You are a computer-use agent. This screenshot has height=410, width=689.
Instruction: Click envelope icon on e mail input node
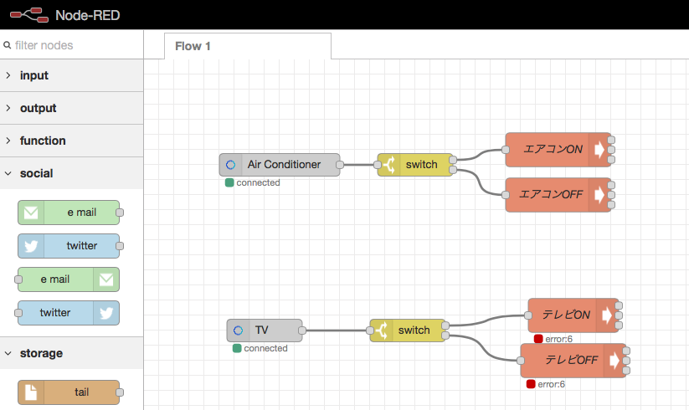31,213
